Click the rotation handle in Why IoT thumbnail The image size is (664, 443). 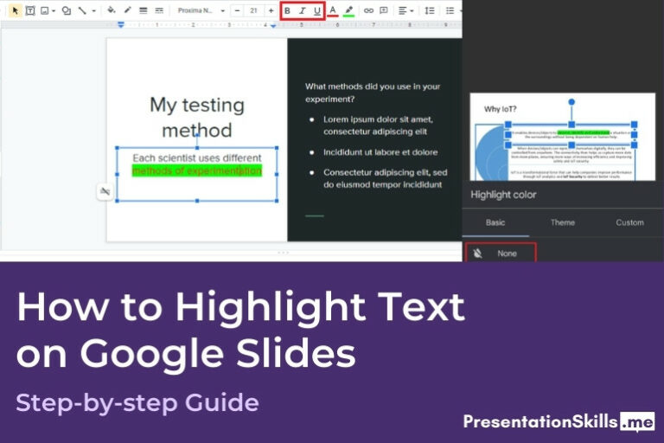[x=571, y=102]
